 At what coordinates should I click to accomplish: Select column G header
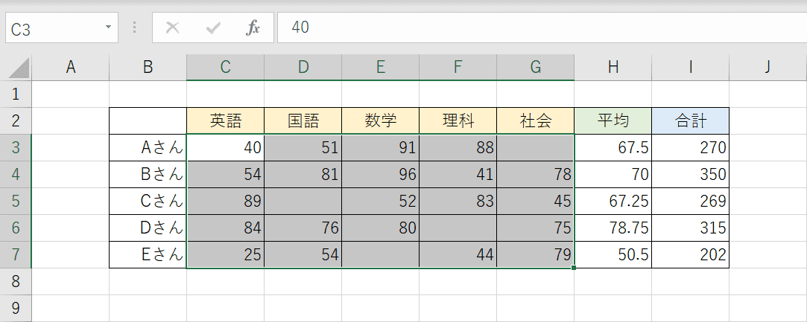[536, 67]
